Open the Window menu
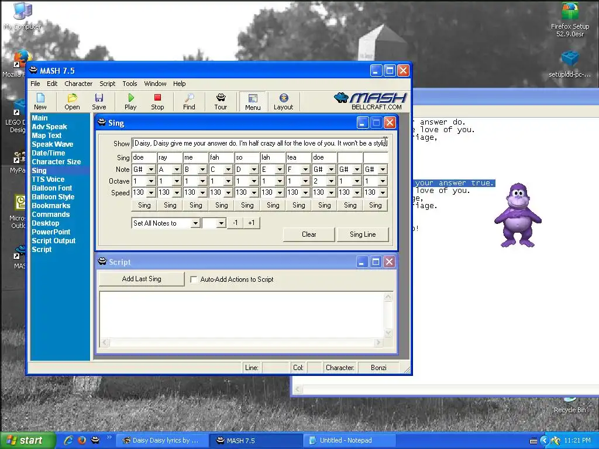 (155, 84)
